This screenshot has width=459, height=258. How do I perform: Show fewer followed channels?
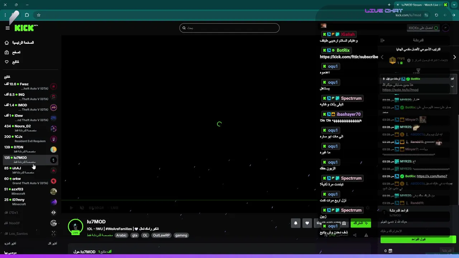[x=52, y=244]
